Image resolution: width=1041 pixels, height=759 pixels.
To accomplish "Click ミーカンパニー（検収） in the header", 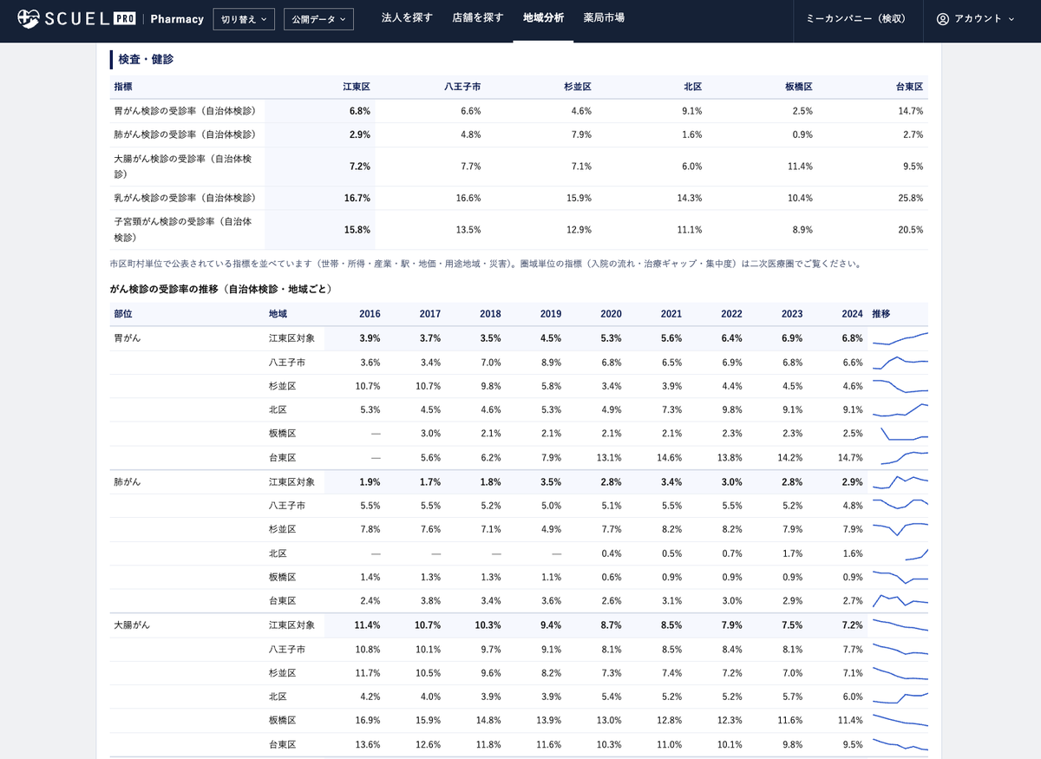I will point(856,18).
